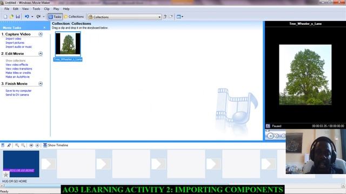Viewport: 346px width, 194px height.
Task: Click transition cell after first storyboard clip
Action: tap(48, 164)
